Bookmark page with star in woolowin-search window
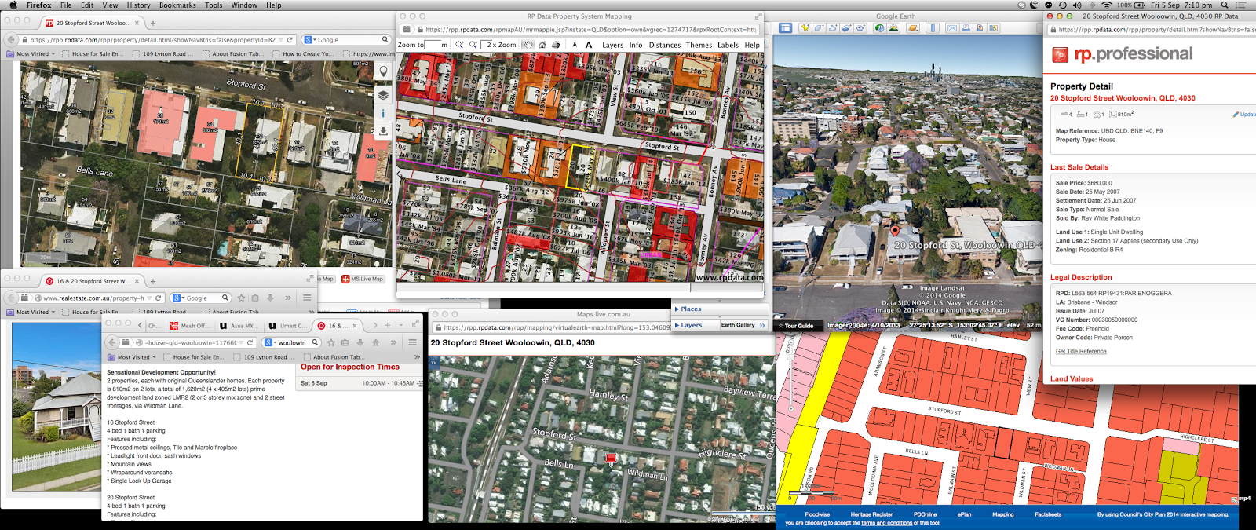The width and height of the screenshot is (1256, 530). click(x=331, y=342)
